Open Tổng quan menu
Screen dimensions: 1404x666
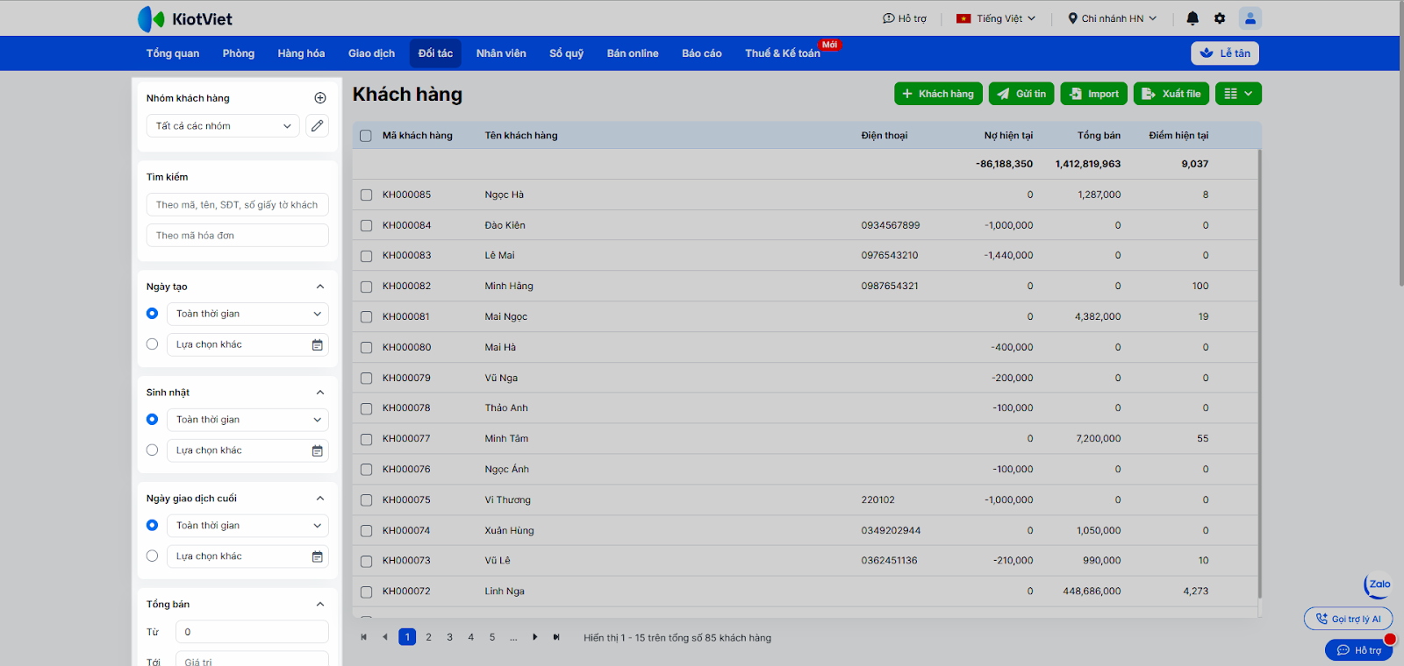pyautogui.click(x=173, y=53)
